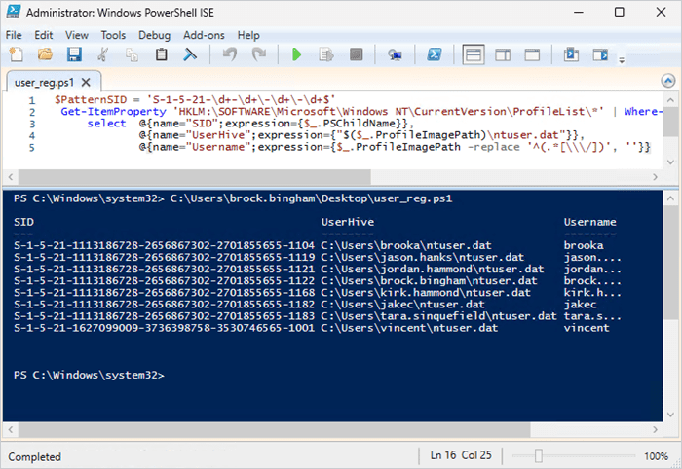
Task: Show script pane on right layout icon
Action: (x=503, y=55)
